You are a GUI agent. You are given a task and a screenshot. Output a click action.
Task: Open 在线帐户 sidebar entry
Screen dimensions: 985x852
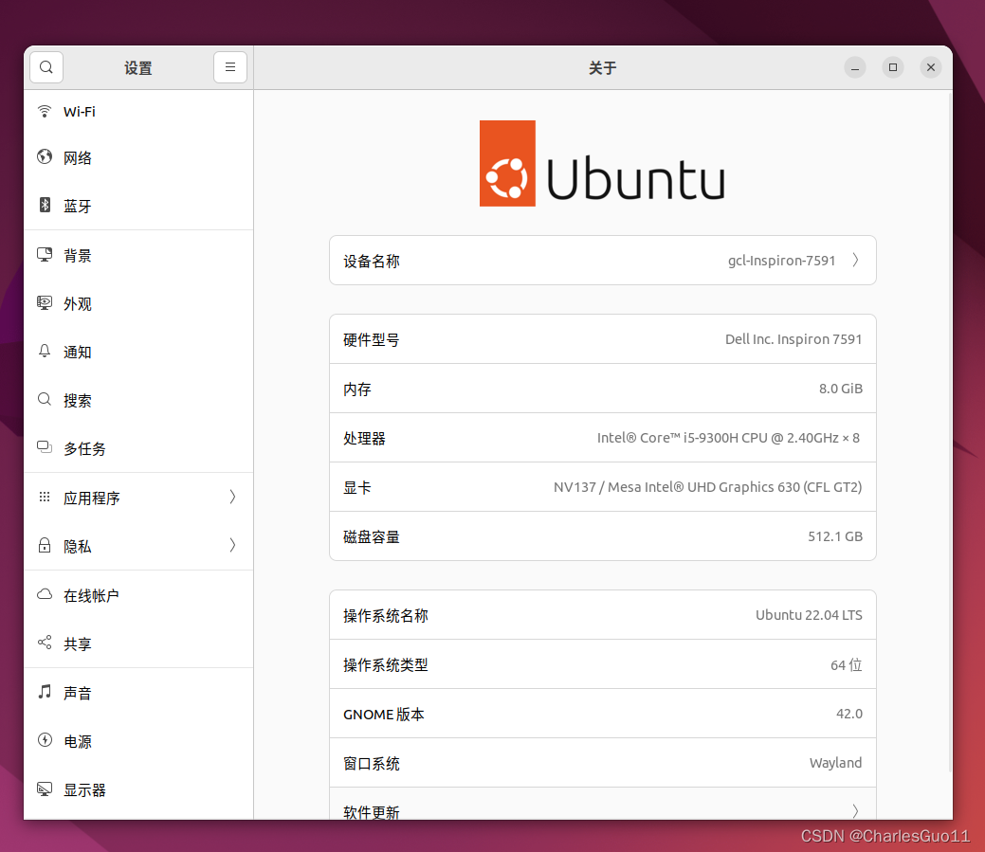click(x=138, y=594)
